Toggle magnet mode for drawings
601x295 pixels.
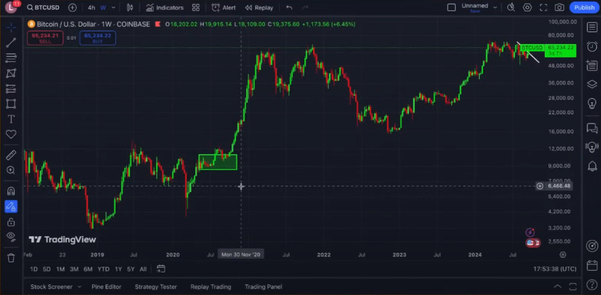click(11, 191)
